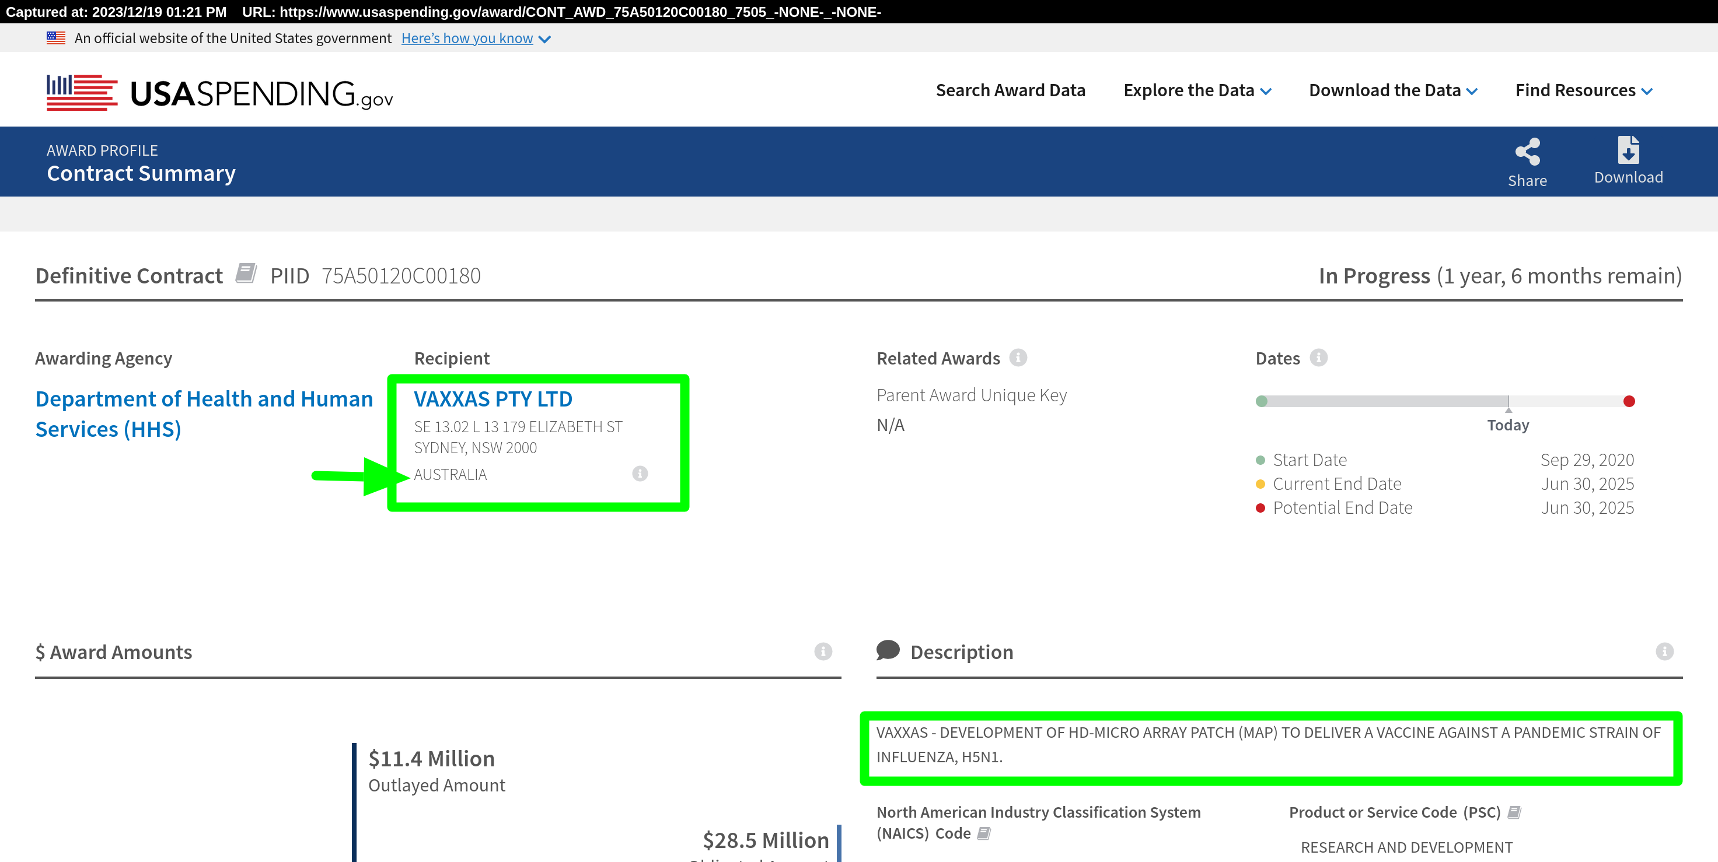Image resolution: width=1718 pixels, height=862 pixels.
Task: Open glossary icon next to Definitive Contract
Action: [246, 273]
